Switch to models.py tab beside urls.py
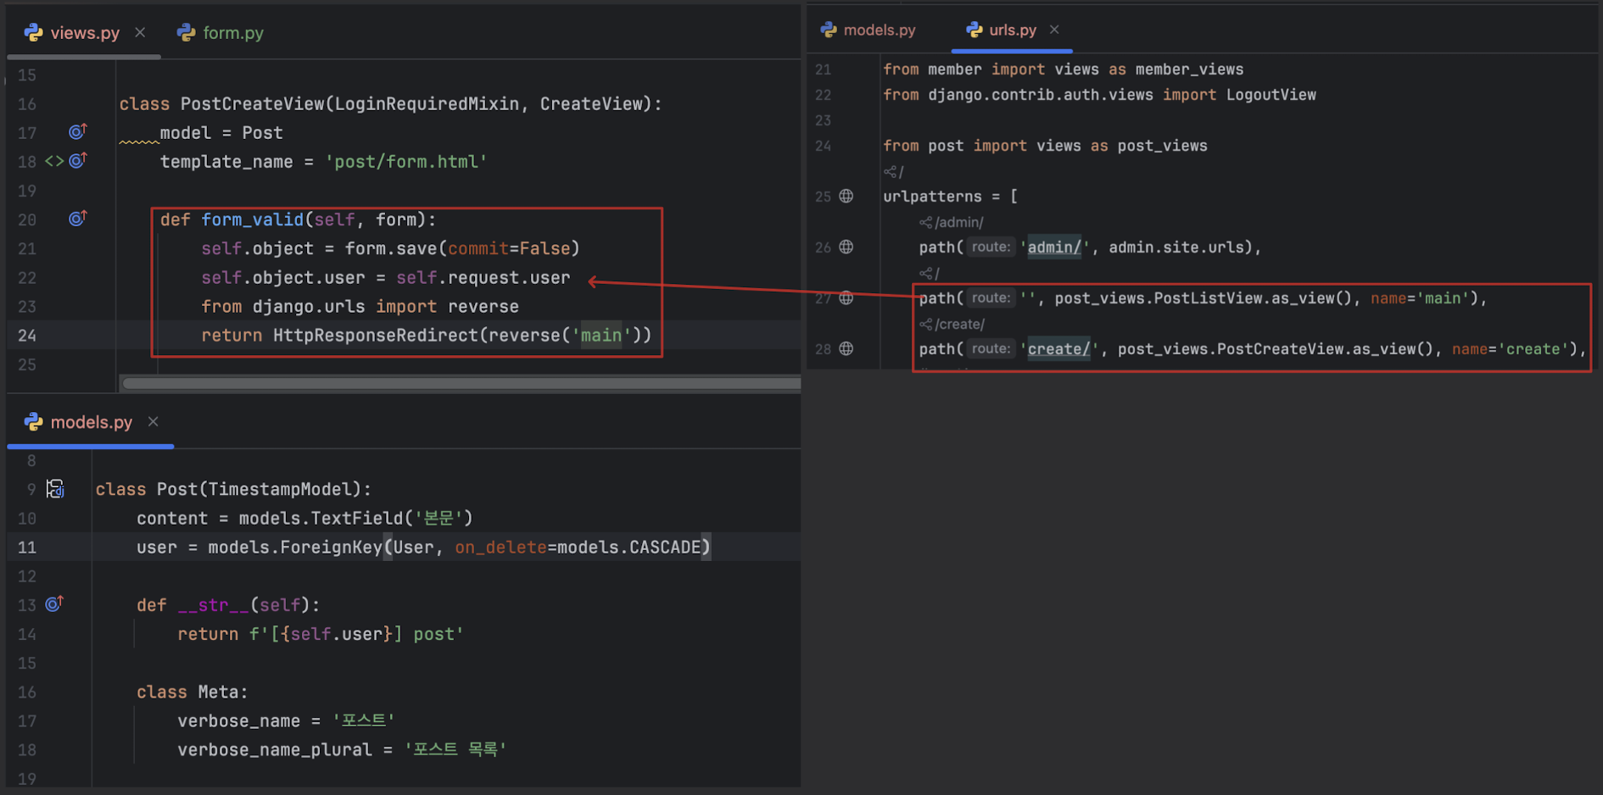Image resolution: width=1603 pixels, height=795 pixels. coord(869,30)
